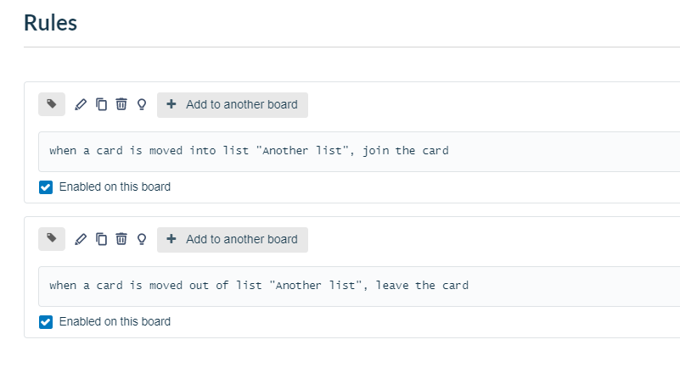680x373 pixels.
Task: Edit the 'join the card' rule with the pencil
Action: (81, 104)
